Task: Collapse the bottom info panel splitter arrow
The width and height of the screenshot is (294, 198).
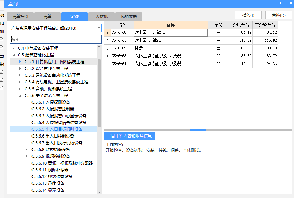Action: coord(198,130)
